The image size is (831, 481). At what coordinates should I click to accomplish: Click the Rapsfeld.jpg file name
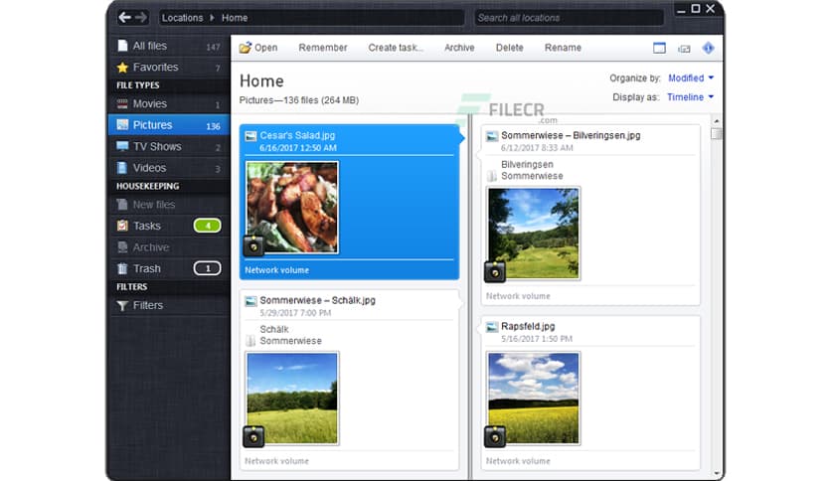click(528, 326)
